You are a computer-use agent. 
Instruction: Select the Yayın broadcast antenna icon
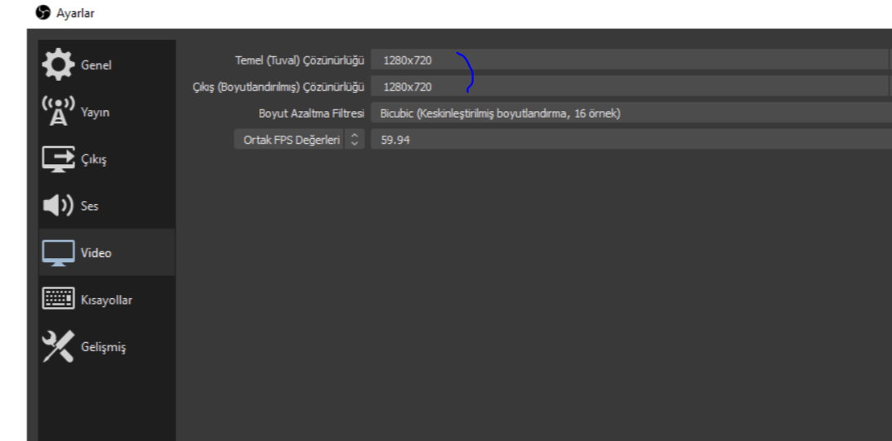pyautogui.click(x=58, y=112)
